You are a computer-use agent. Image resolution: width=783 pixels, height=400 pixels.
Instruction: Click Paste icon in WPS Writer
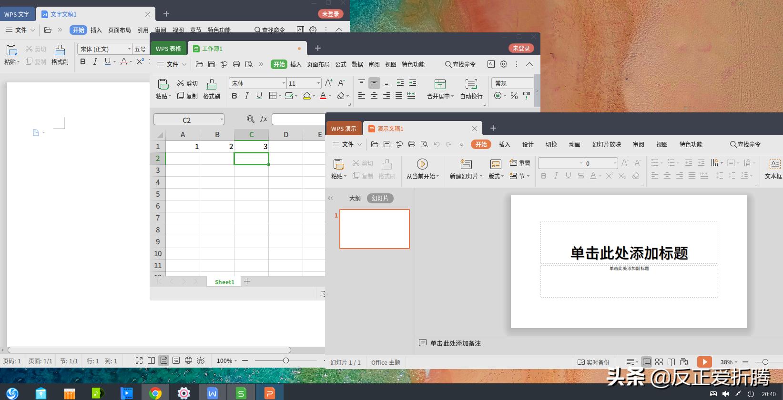[11, 50]
